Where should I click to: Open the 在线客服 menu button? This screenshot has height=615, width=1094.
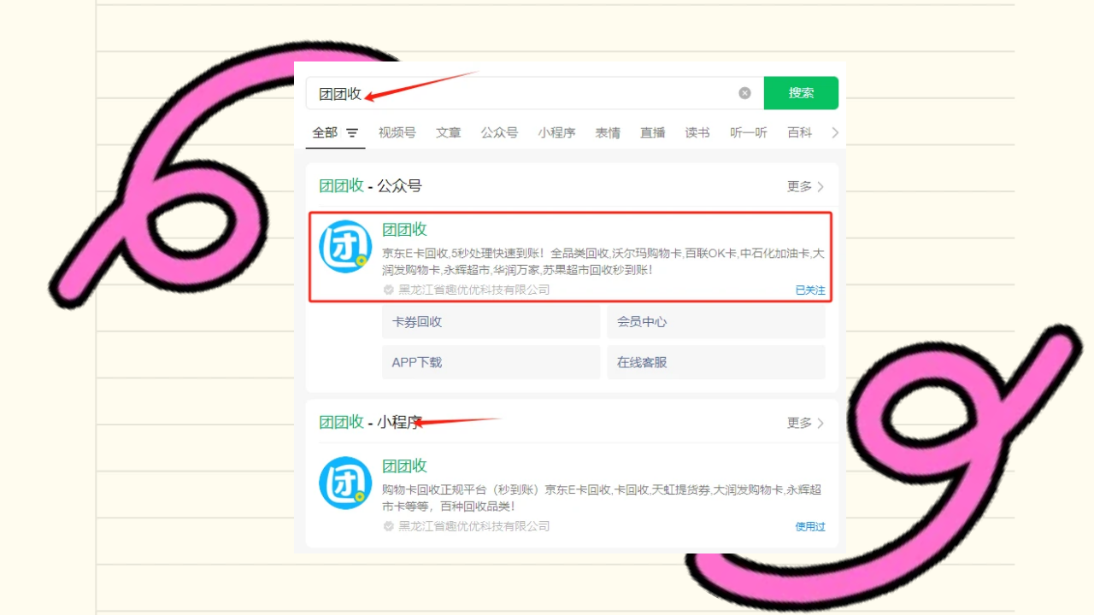[x=716, y=362]
